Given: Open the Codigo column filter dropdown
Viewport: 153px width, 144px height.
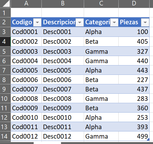Looking at the screenshot, I should 37,22.
